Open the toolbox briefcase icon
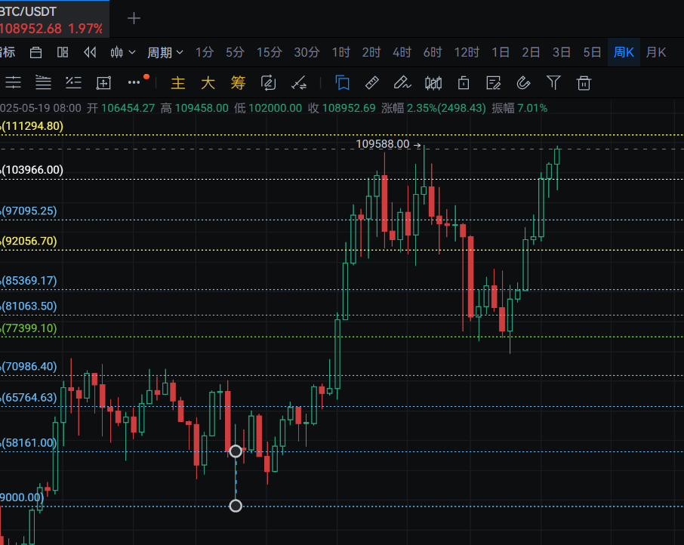The image size is (684, 545). (x=35, y=53)
